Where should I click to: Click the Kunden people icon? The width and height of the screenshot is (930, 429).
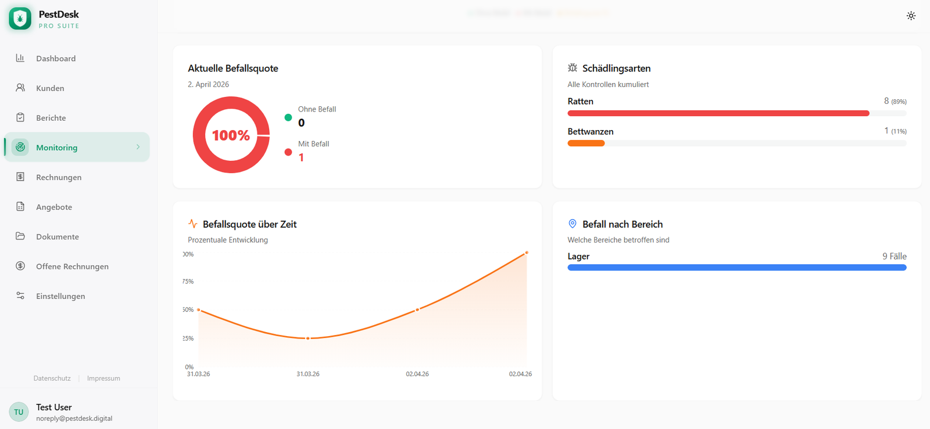coord(20,88)
